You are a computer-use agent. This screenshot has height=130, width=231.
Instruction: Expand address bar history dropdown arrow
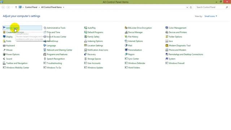(x=187, y=7)
